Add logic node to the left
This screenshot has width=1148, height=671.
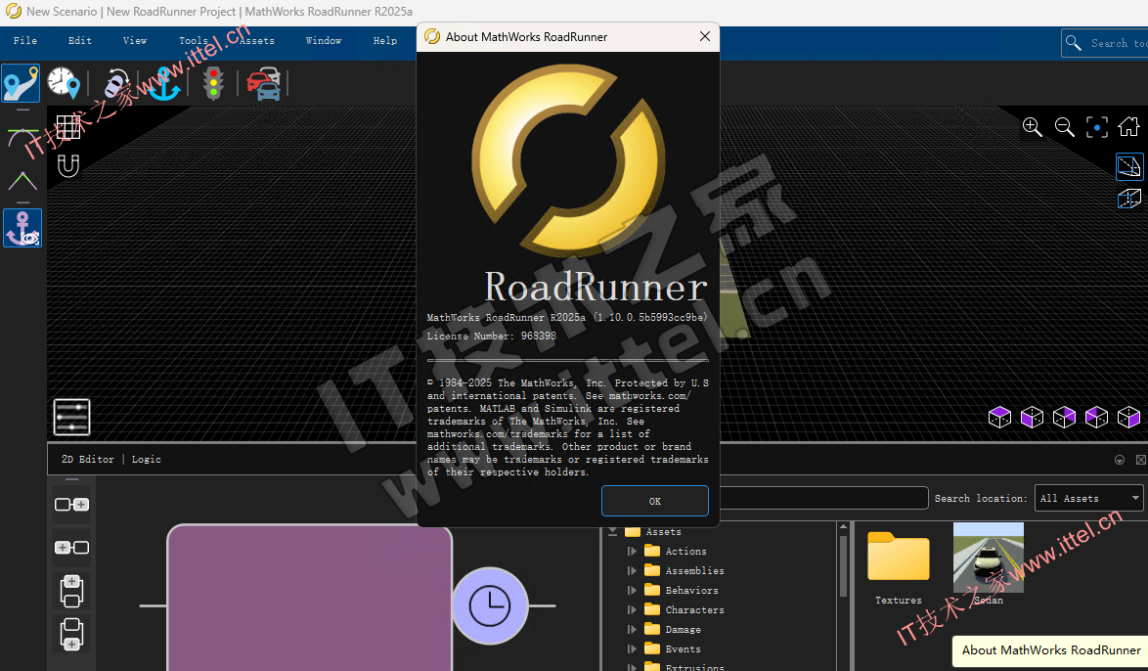click(x=71, y=548)
